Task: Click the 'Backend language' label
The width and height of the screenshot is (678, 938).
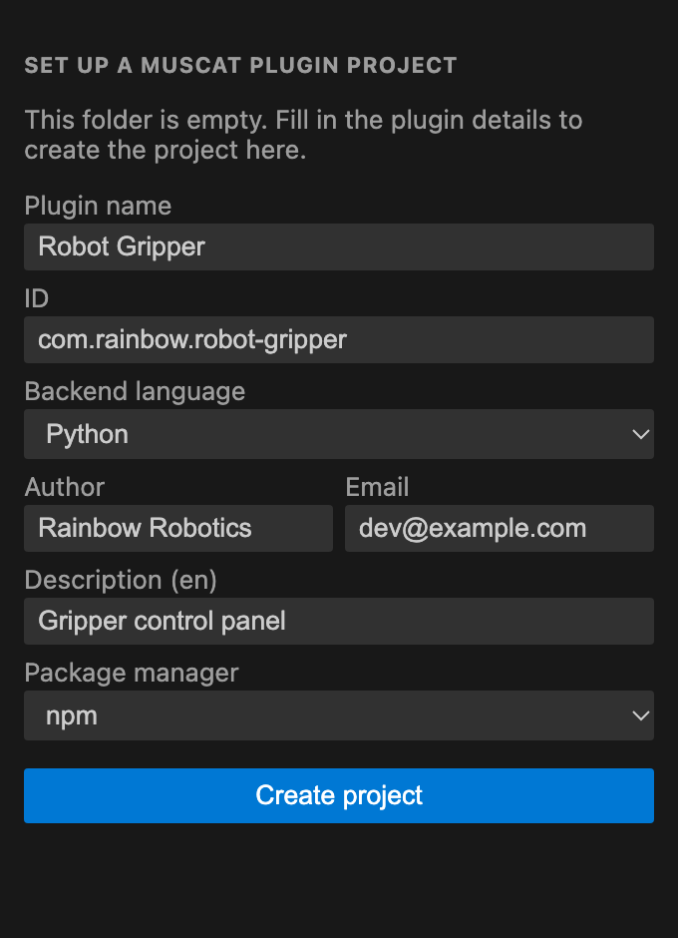Action: click(x=135, y=391)
